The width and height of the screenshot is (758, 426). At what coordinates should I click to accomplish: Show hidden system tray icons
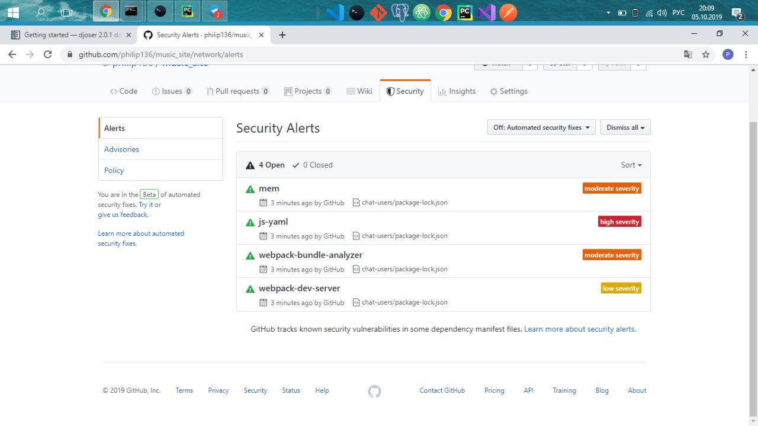click(x=608, y=12)
